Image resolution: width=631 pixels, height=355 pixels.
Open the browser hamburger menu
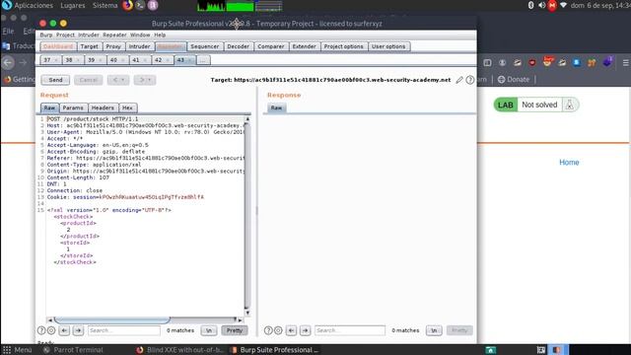pos(626,63)
